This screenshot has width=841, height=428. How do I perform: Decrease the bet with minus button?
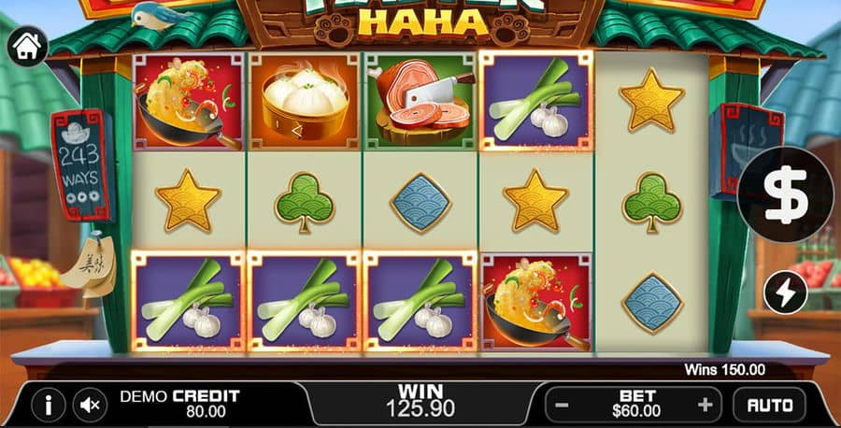point(562,405)
